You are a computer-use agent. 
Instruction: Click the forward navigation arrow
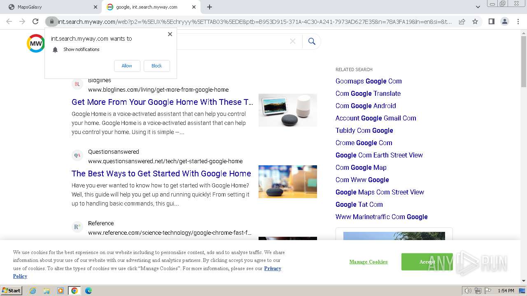click(22, 21)
